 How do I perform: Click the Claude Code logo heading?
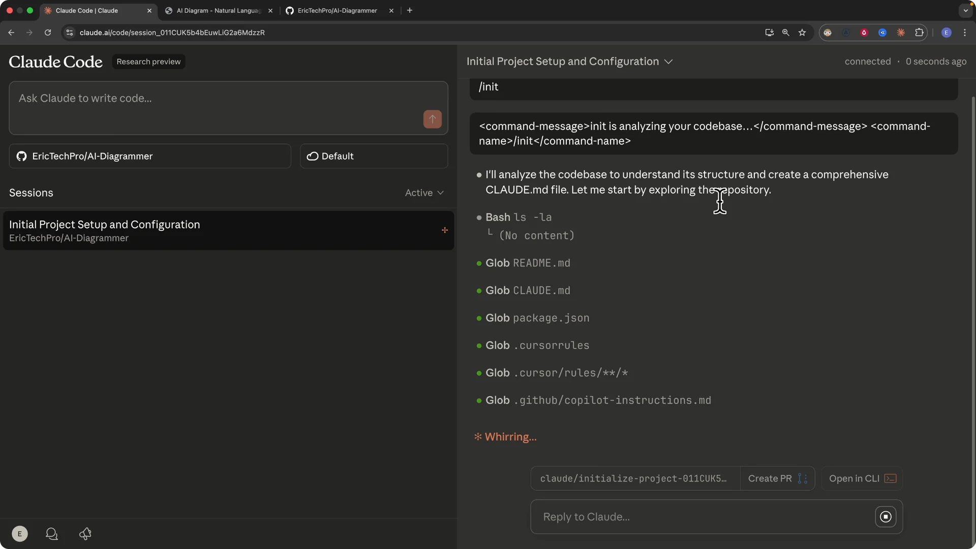(x=55, y=62)
